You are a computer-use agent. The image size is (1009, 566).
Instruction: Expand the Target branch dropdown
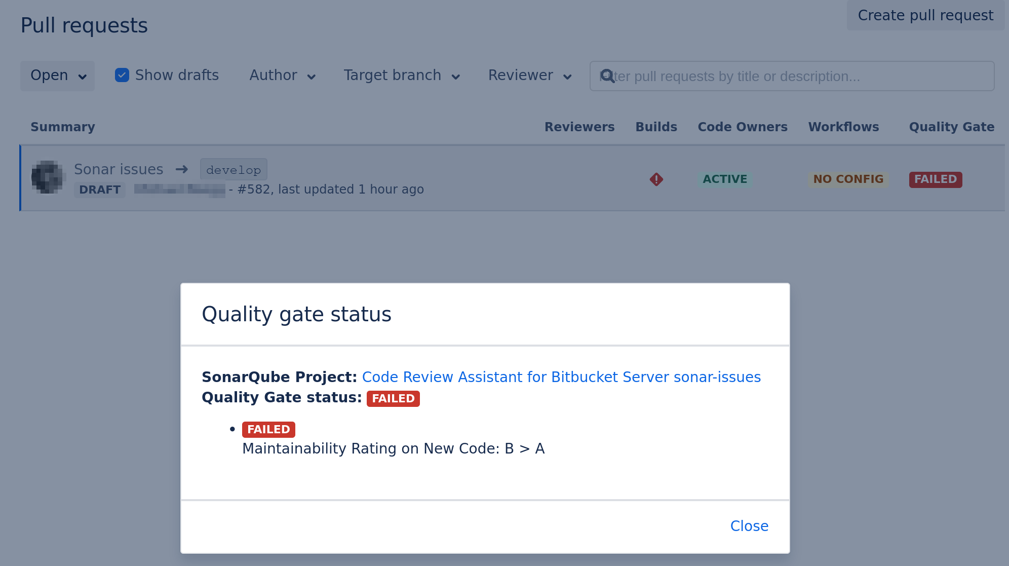402,76
